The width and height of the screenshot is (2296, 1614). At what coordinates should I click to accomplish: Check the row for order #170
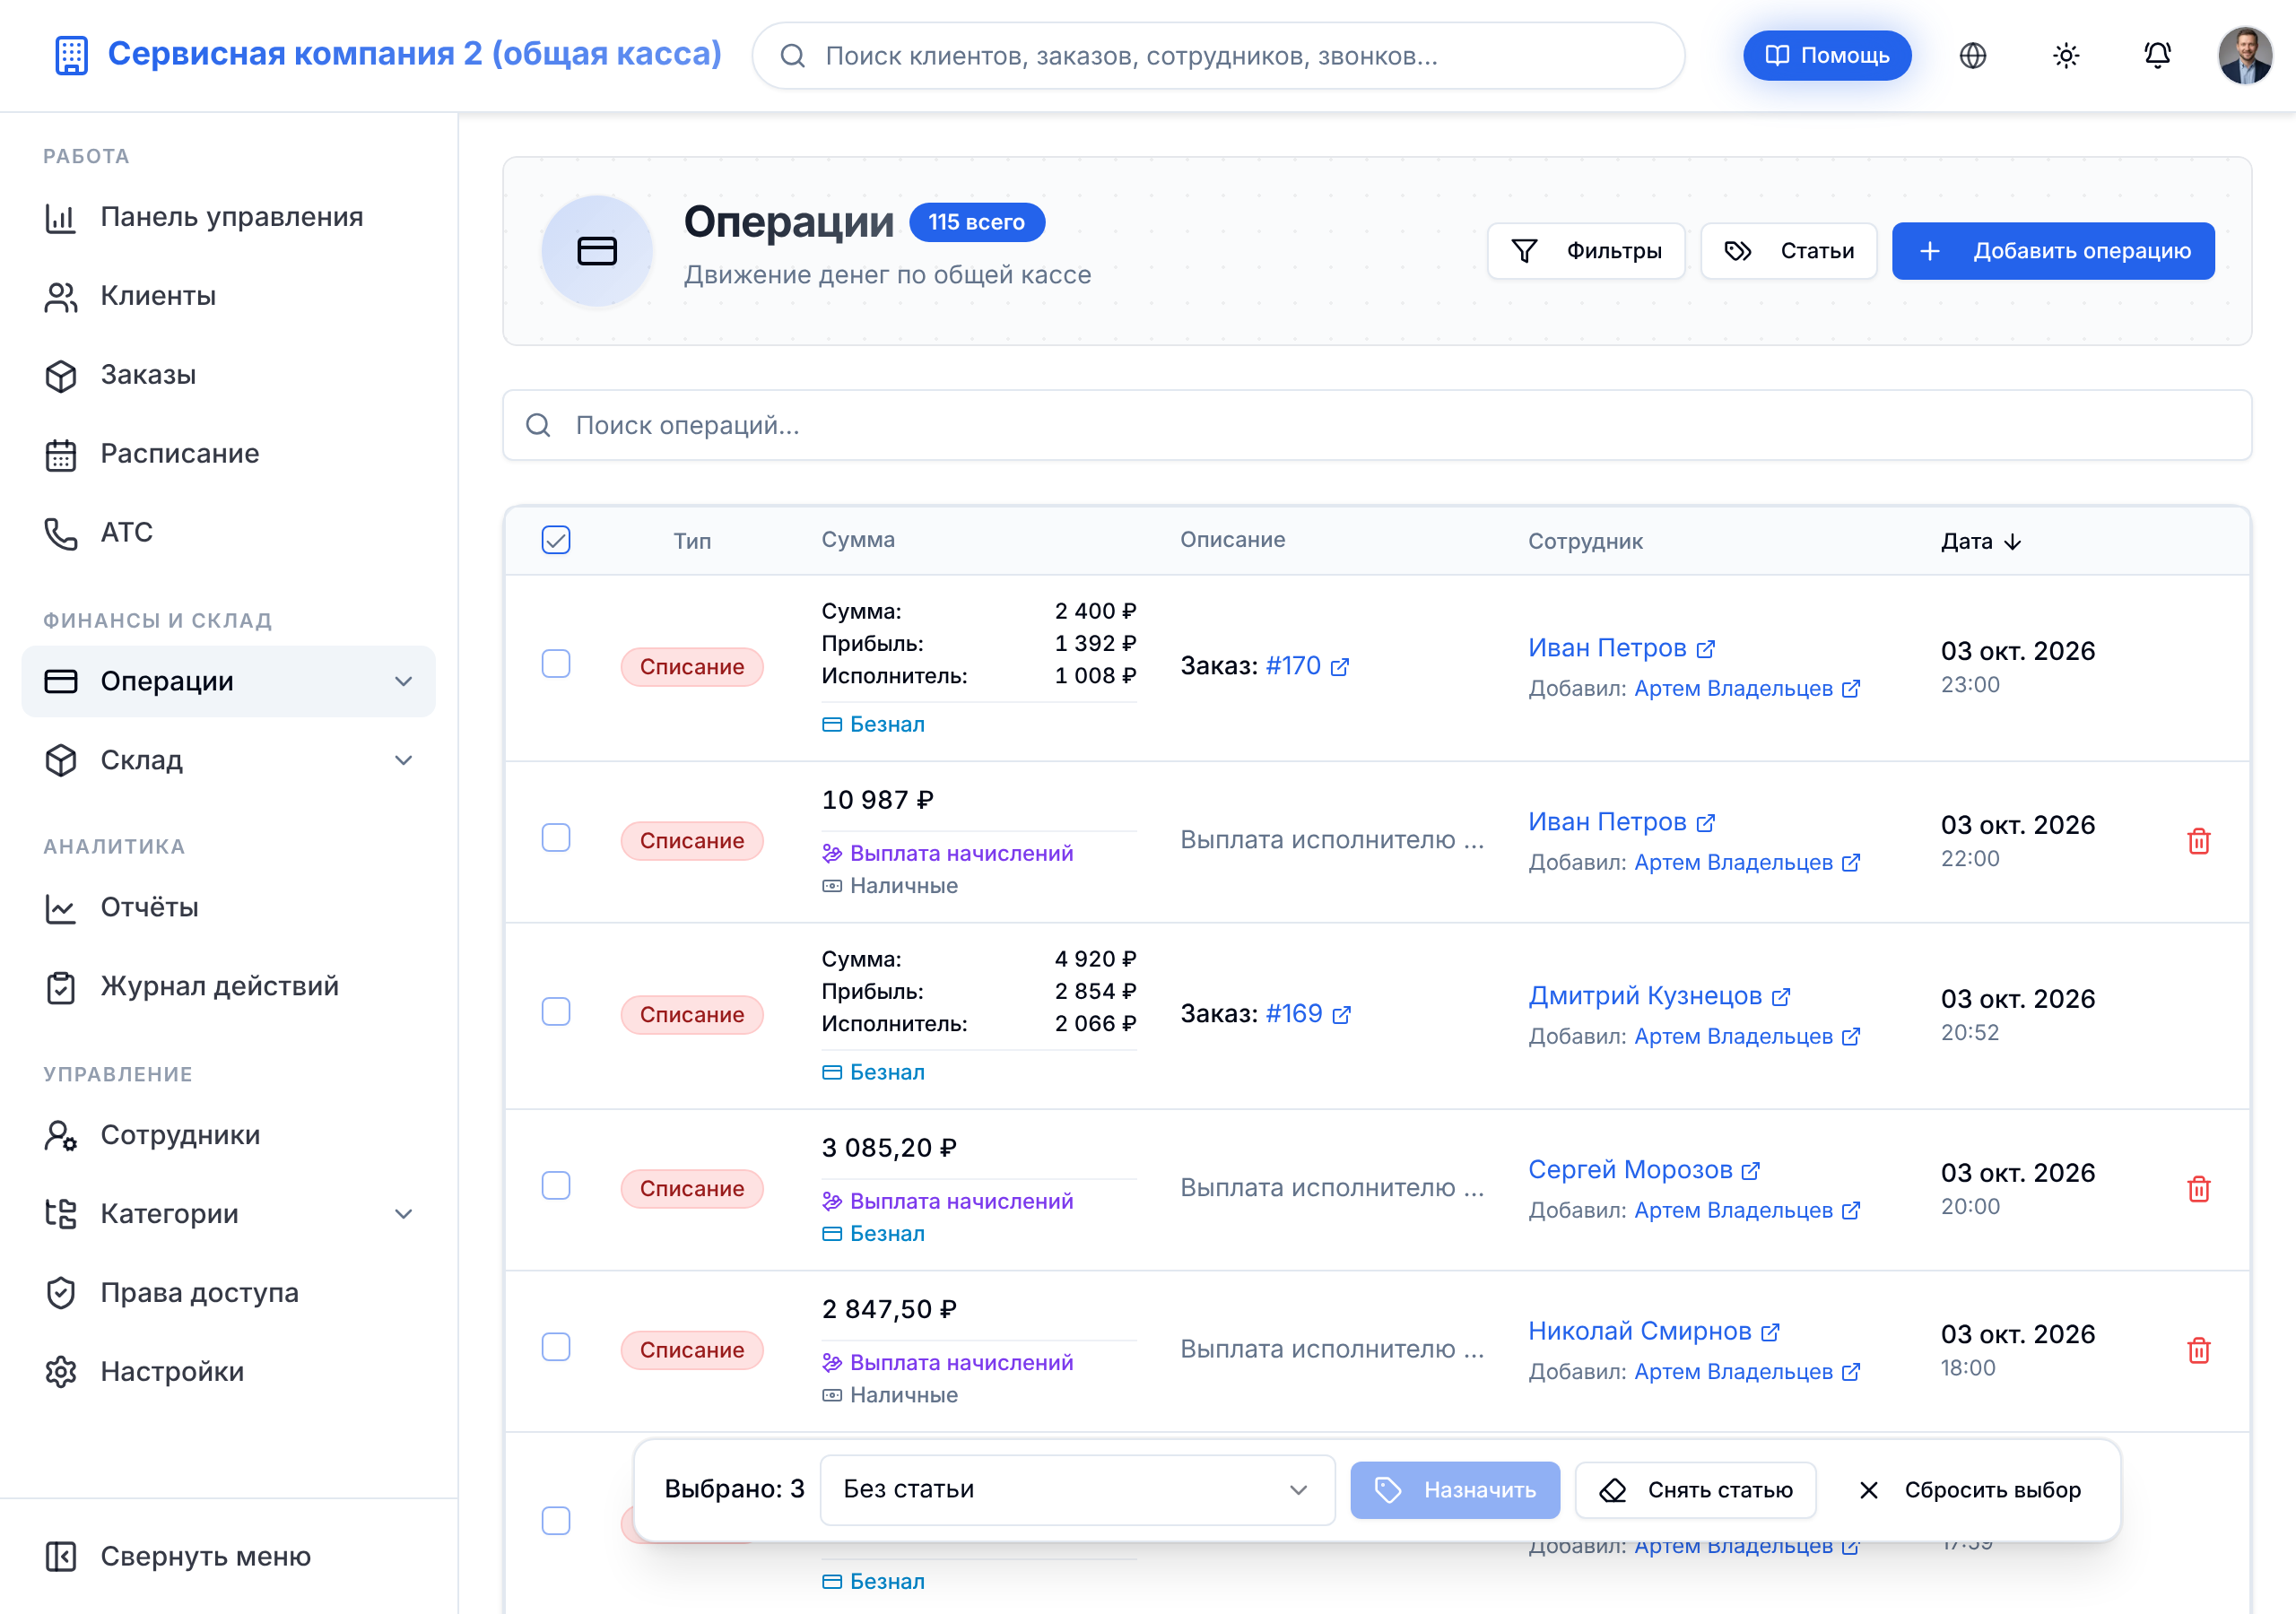(x=556, y=664)
